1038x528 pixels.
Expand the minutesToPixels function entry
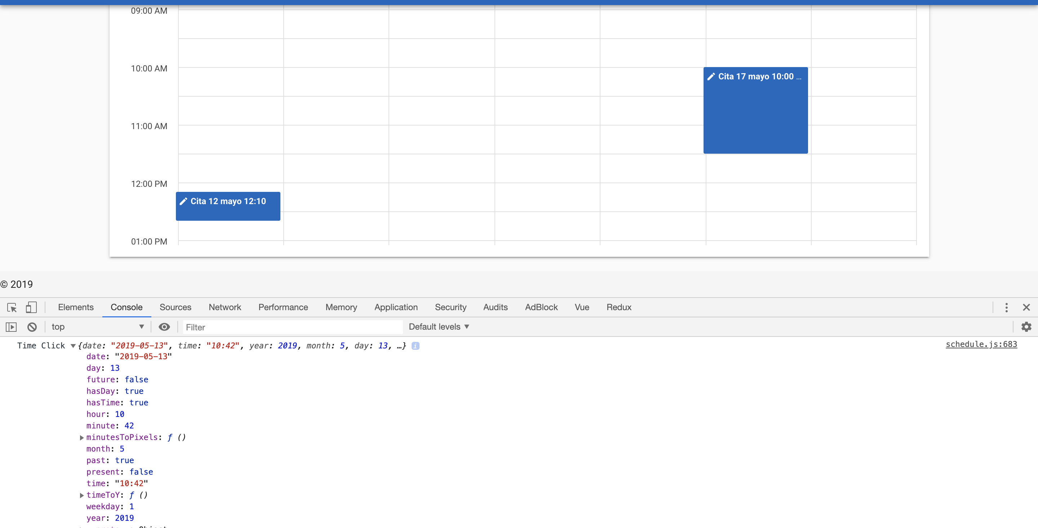(x=82, y=437)
